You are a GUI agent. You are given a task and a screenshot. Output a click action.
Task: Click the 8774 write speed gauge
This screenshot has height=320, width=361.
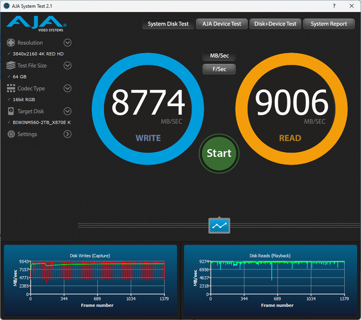click(x=148, y=109)
